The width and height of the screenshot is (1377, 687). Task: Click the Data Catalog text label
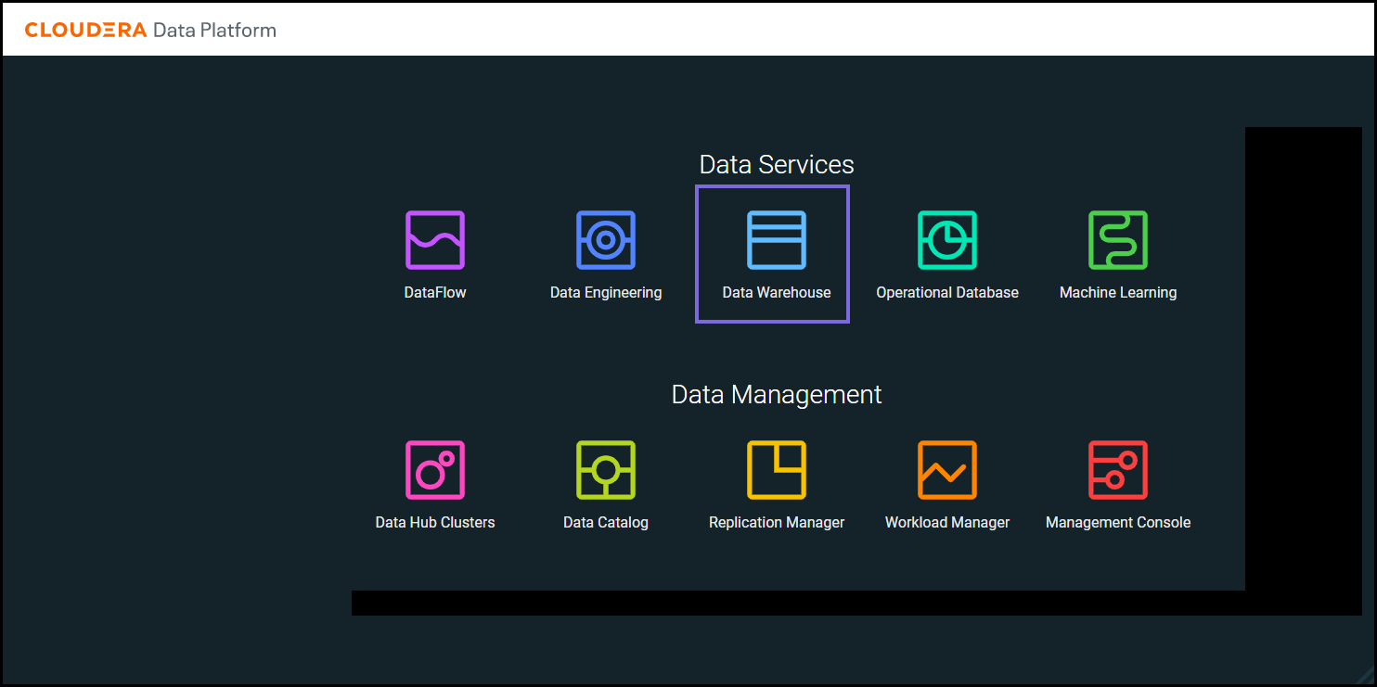pos(606,523)
